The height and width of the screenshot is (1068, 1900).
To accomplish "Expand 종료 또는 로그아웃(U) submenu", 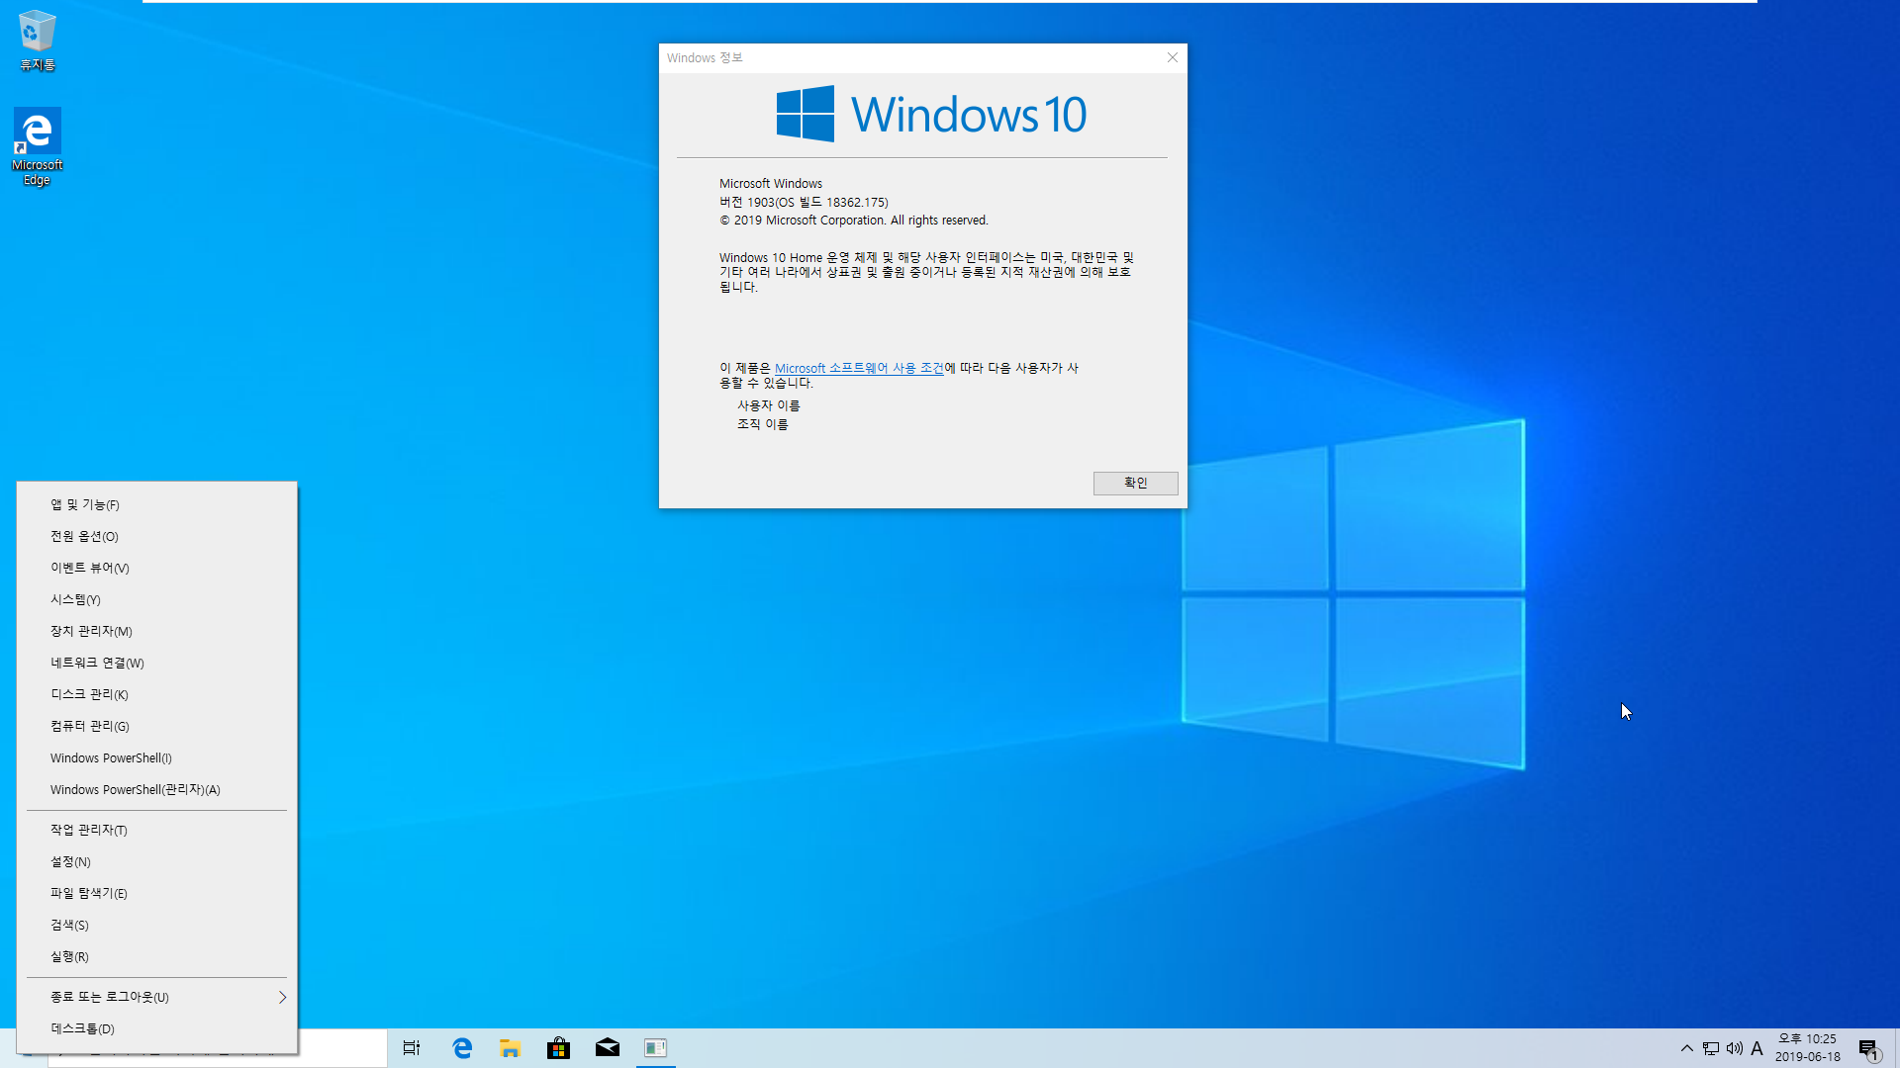I will 156,997.
